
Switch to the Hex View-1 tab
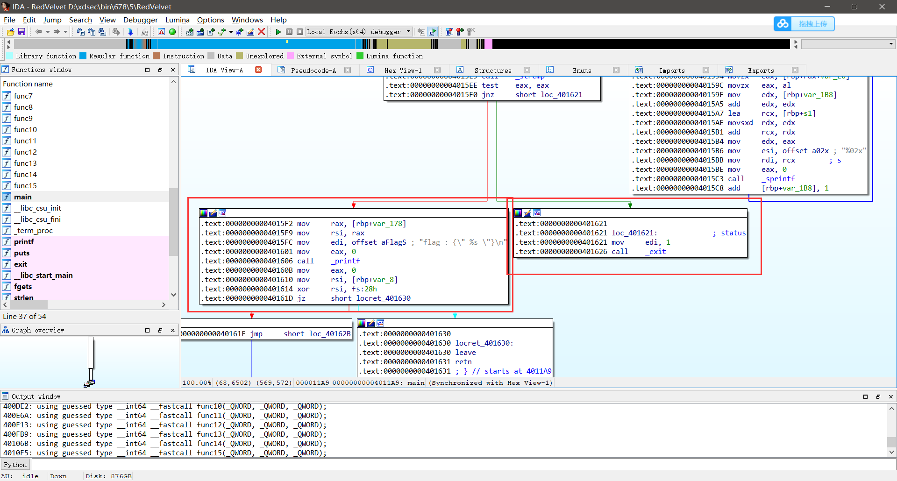pyautogui.click(x=403, y=70)
